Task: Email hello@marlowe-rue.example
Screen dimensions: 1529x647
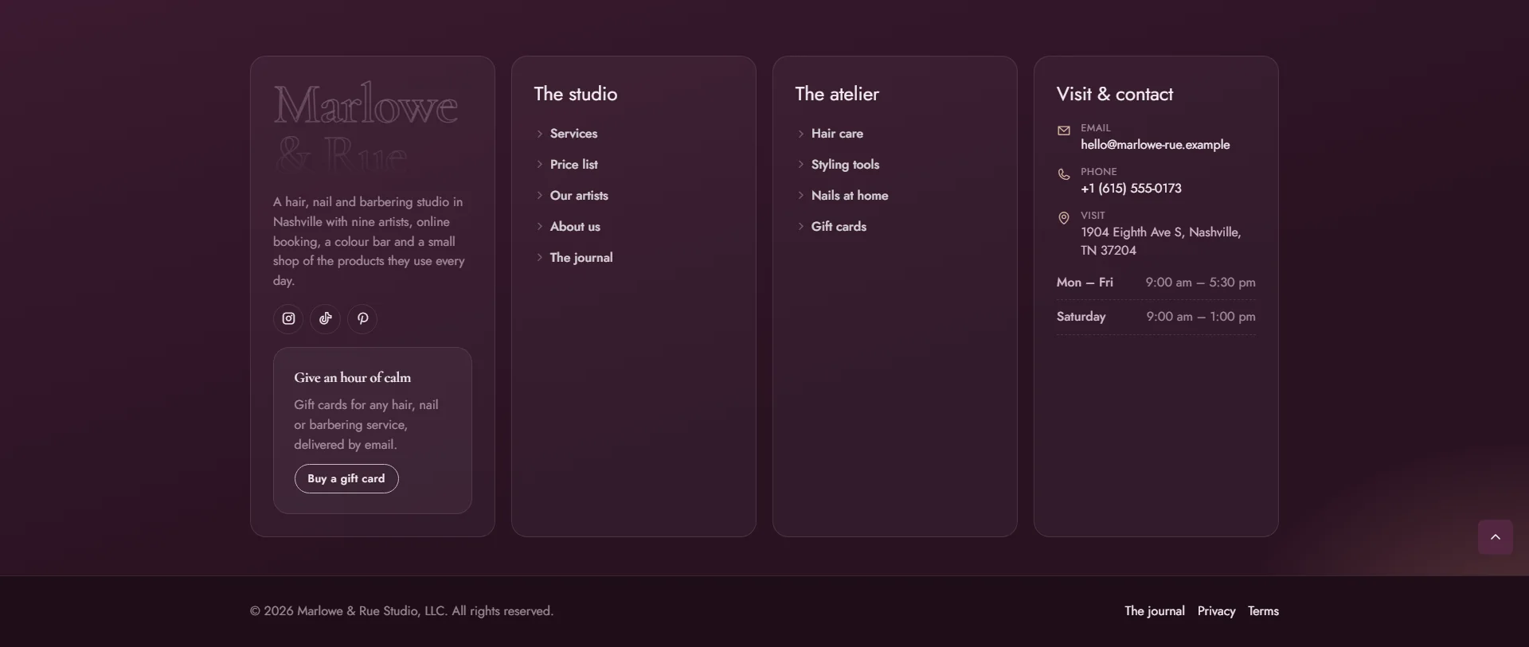Action: click(x=1155, y=145)
